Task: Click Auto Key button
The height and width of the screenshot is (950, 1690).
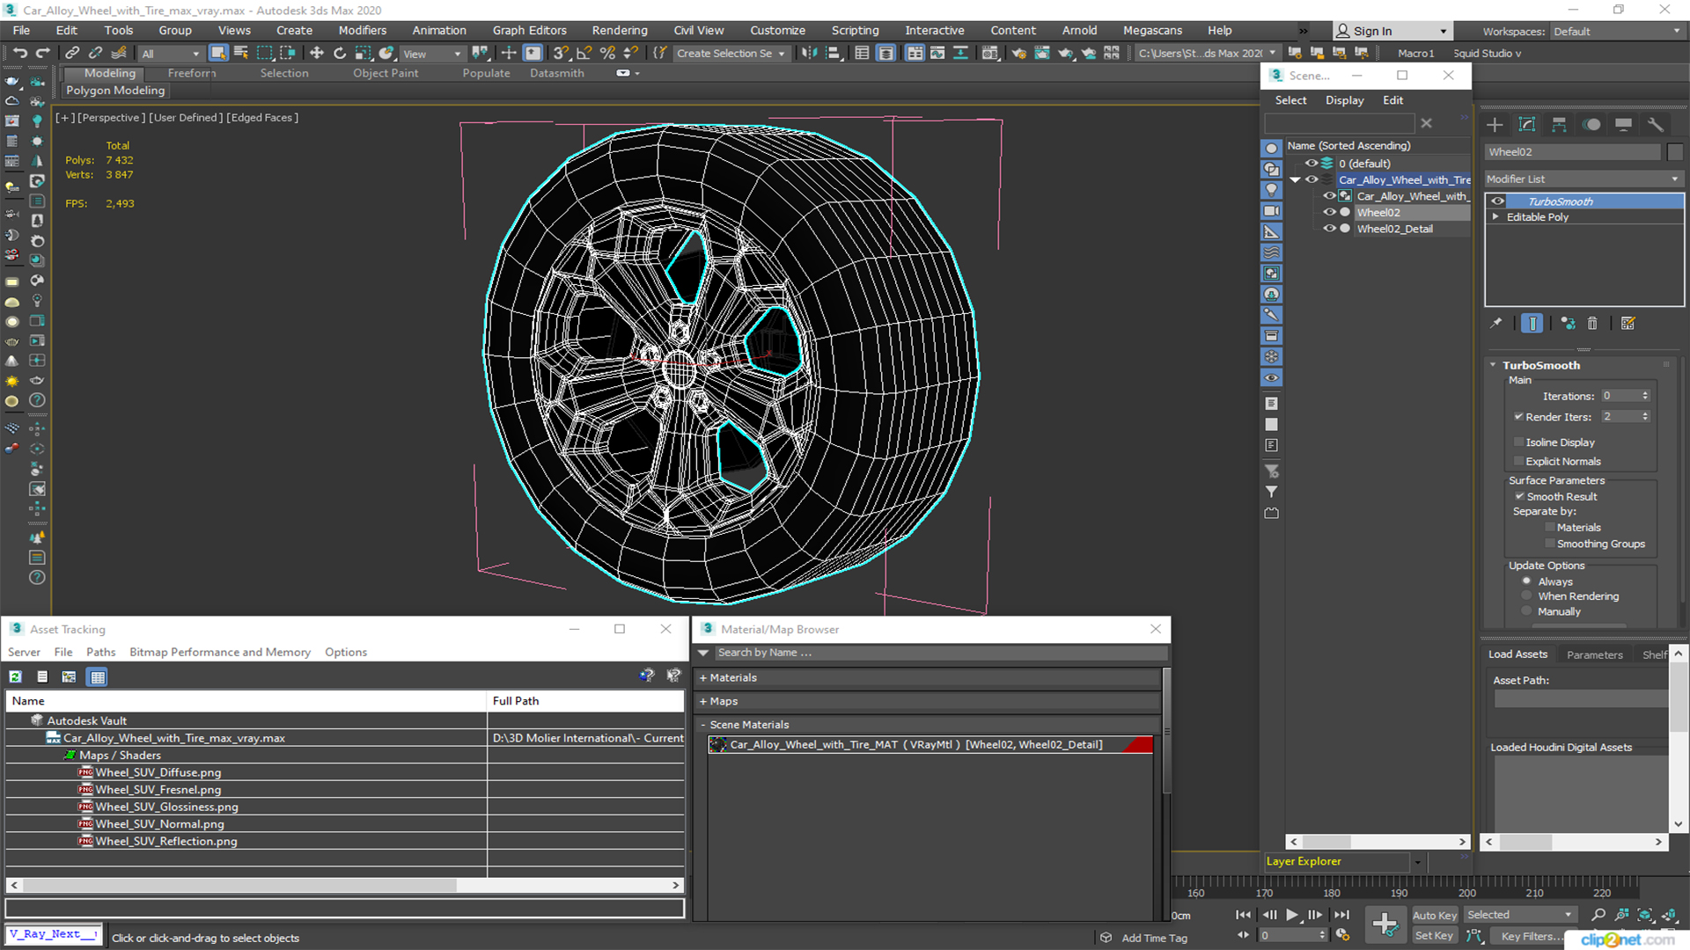Action: click(1434, 915)
